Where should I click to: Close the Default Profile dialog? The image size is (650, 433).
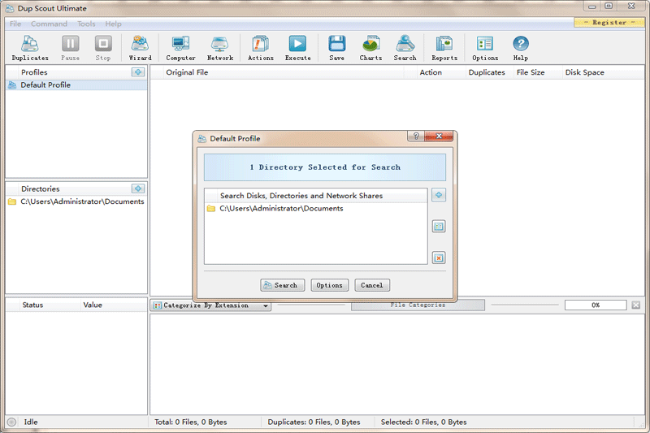pyautogui.click(x=439, y=136)
